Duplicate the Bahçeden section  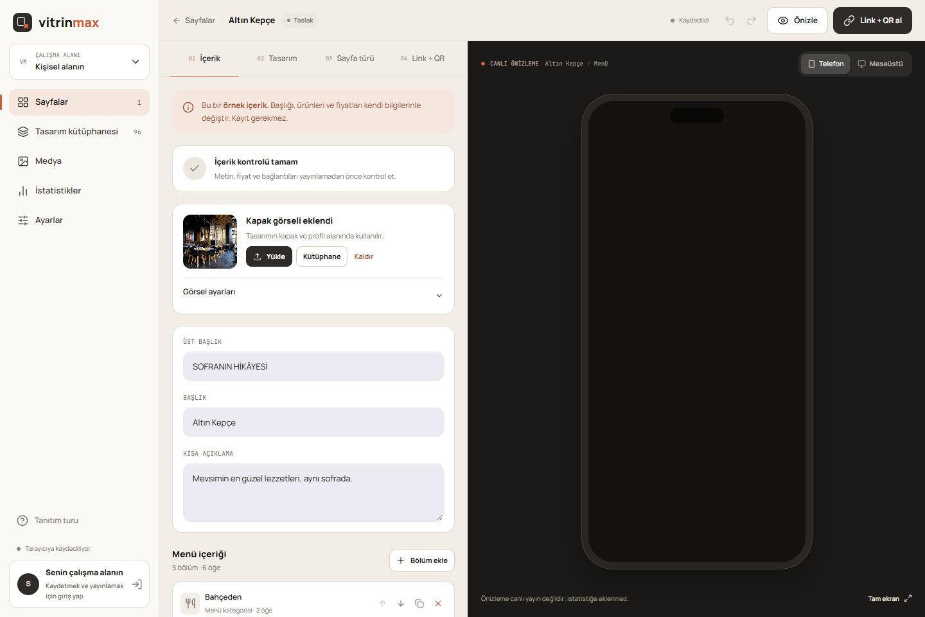click(419, 604)
